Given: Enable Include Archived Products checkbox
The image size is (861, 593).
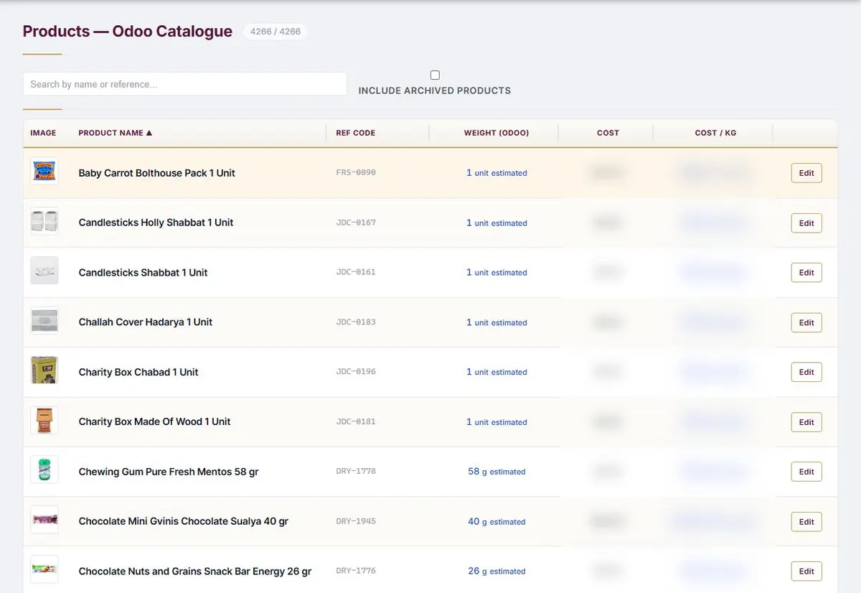Looking at the screenshot, I should pyautogui.click(x=435, y=75).
